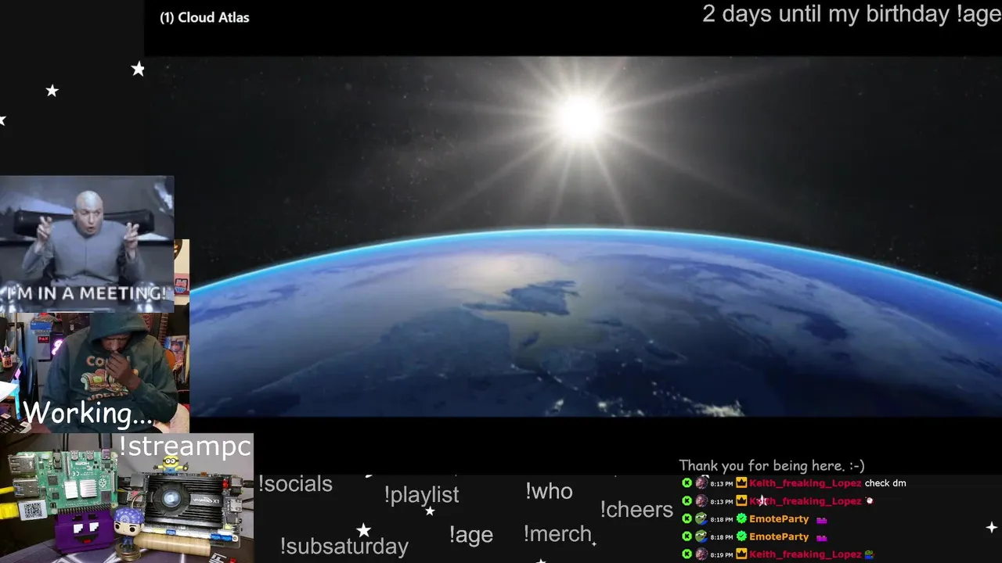Click the "2 days until my birthday" banner
Screen dimensions: 1002x563
click(825, 14)
